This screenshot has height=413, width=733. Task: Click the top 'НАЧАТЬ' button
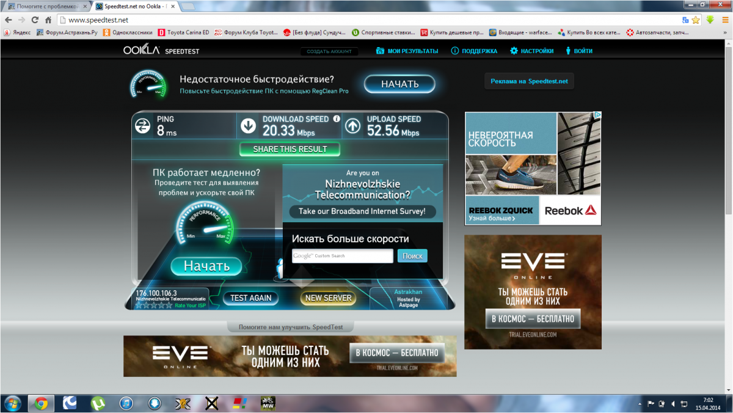click(x=400, y=84)
